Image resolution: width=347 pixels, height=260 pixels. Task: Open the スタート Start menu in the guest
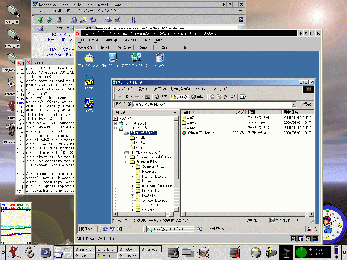click(x=88, y=229)
